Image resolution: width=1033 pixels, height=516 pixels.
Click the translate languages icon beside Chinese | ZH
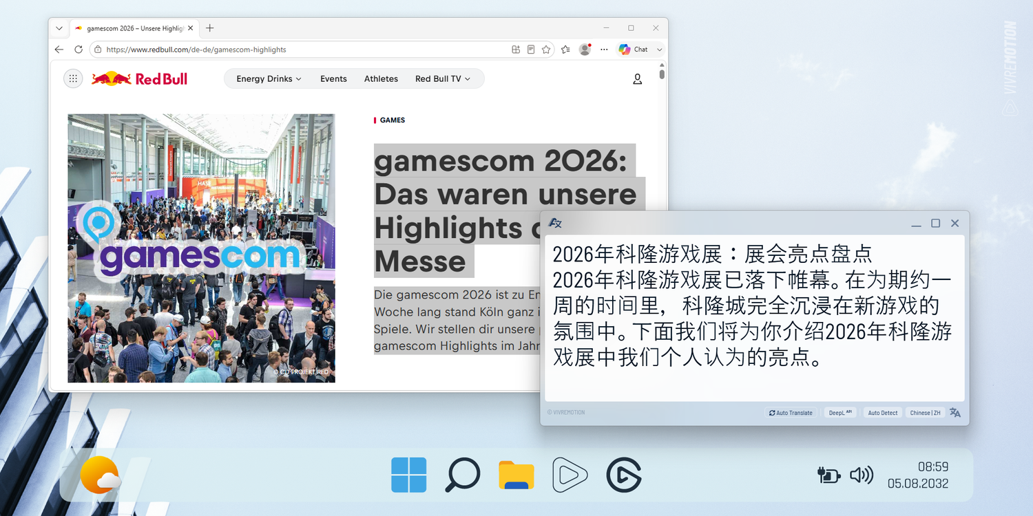click(955, 413)
